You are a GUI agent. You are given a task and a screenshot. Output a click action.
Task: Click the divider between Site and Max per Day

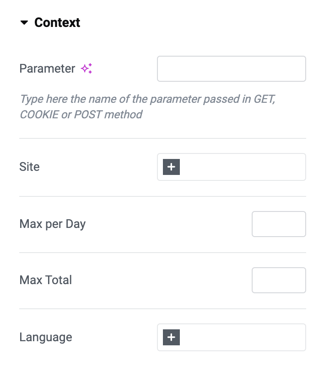pos(162,196)
